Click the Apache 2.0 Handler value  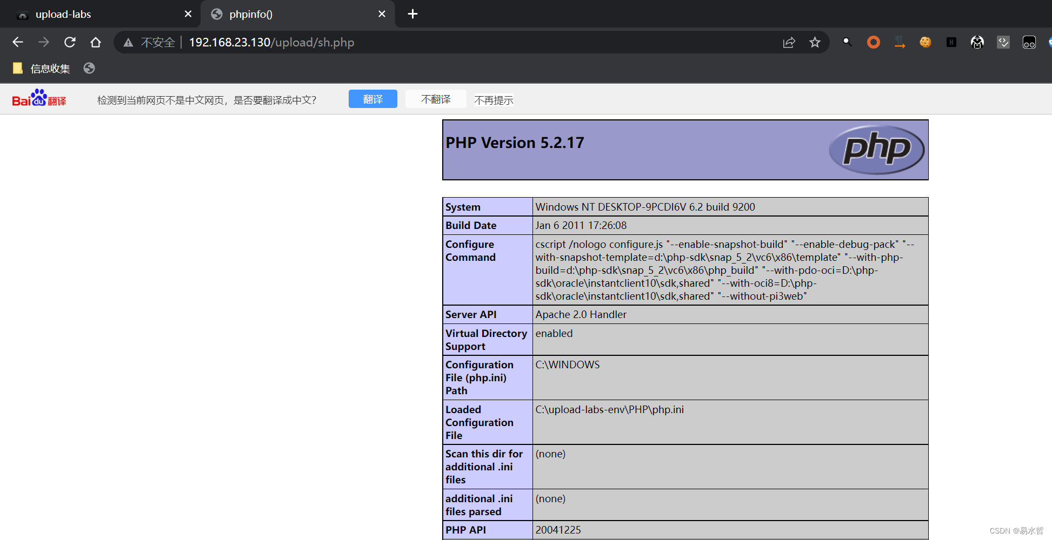(x=581, y=314)
